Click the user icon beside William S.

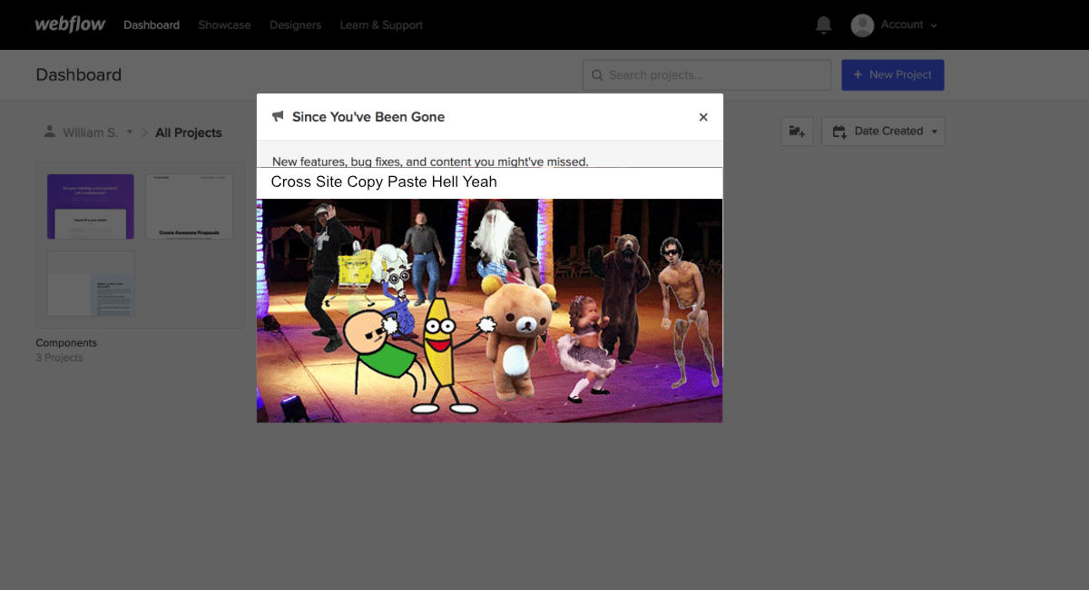coord(49,132)
